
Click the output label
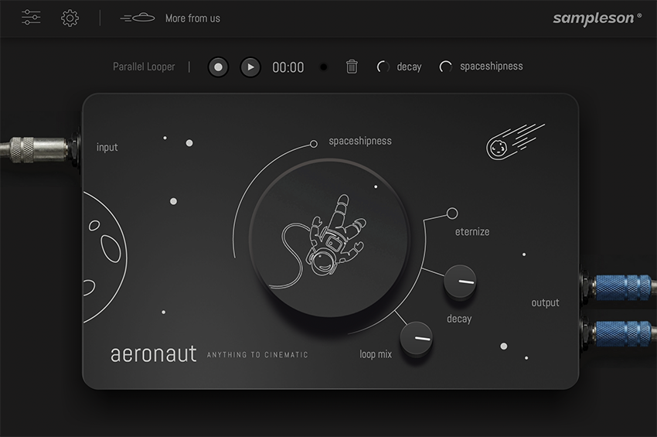545,302
